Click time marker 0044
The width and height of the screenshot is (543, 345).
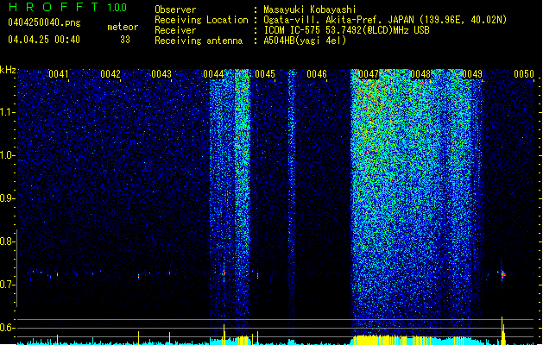click(213, 74)
